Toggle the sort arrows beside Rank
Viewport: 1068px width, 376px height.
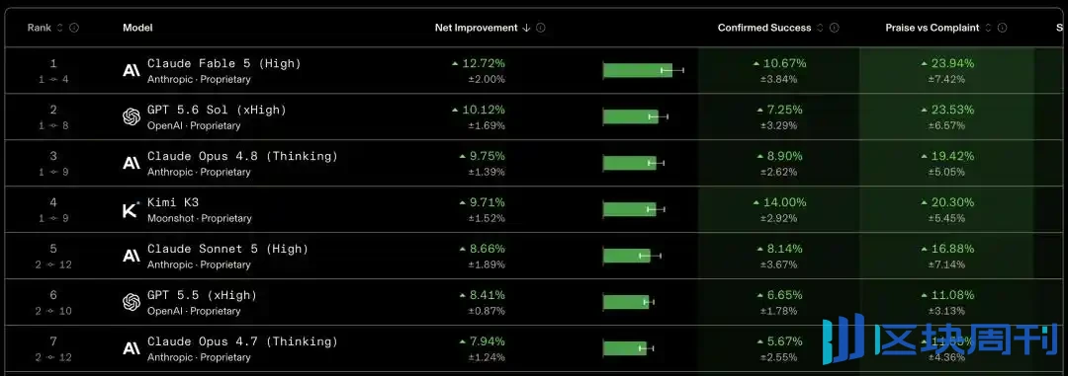point(59,28)
